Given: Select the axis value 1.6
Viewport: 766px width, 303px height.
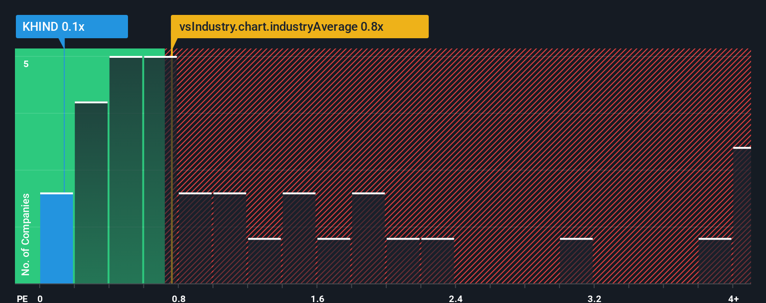Looking at the screenshot, I should click(318, 298).
